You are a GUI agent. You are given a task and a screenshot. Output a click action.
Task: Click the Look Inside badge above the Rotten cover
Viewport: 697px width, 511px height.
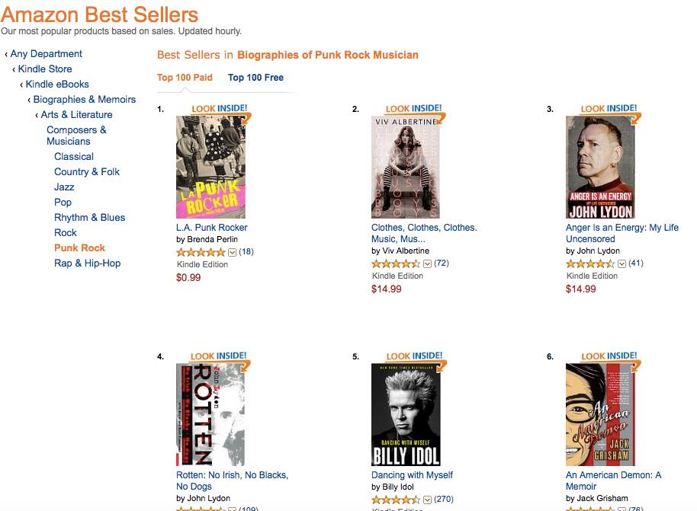click(x=220, y=356)
